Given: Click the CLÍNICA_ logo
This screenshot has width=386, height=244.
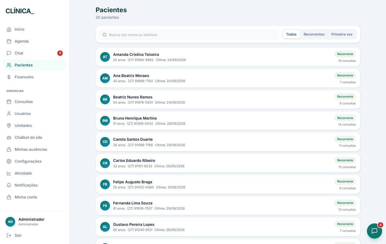Looking at the screenshot, I should click(x=20, y=11).
